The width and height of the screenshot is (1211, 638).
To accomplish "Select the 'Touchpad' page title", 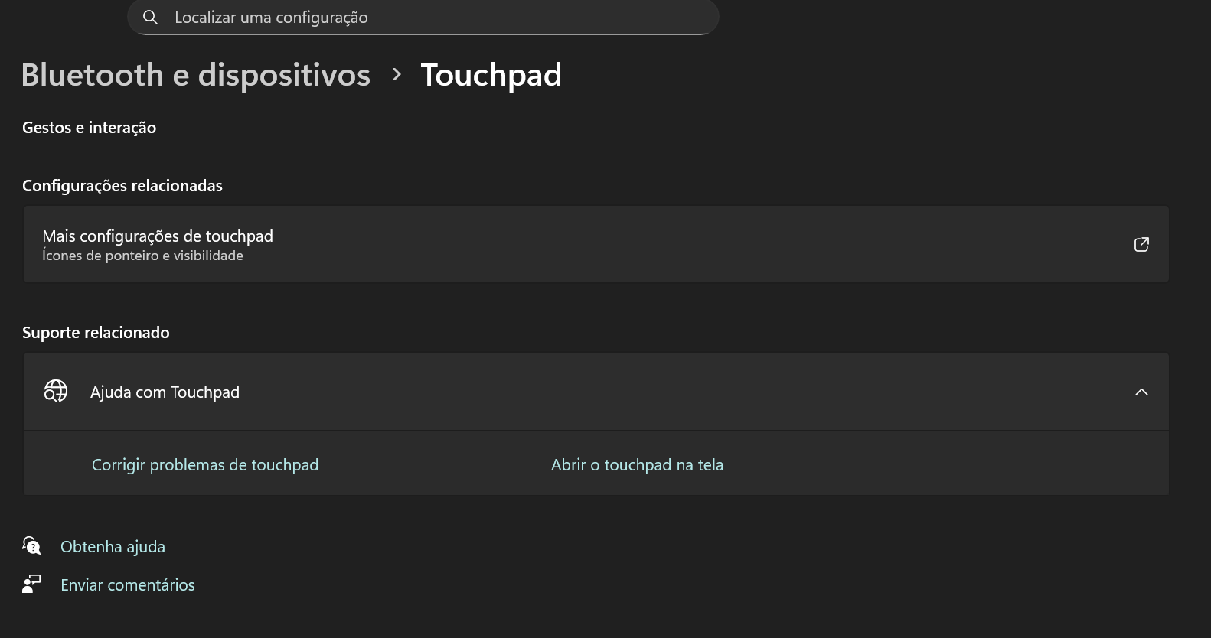I will (x=491, y=75).
